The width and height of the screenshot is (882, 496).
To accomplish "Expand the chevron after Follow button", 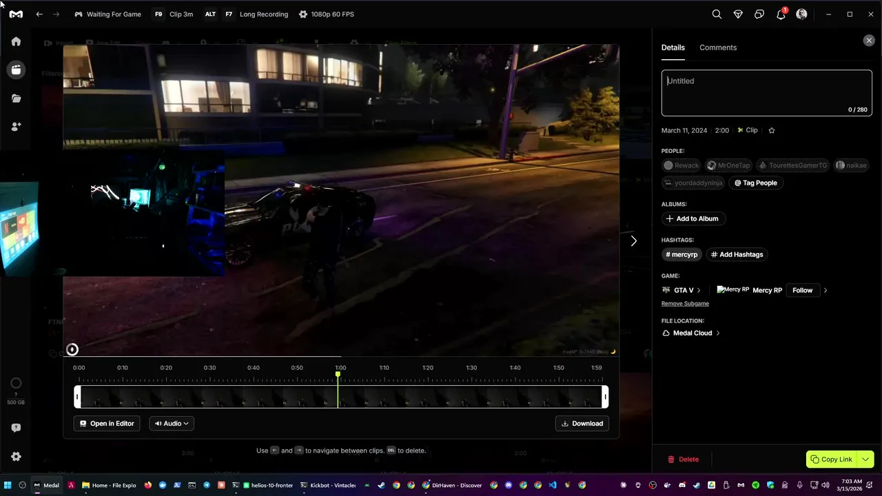I will (x=825, y=290).
